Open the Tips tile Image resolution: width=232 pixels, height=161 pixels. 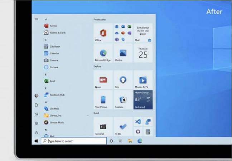pos(123,80)
